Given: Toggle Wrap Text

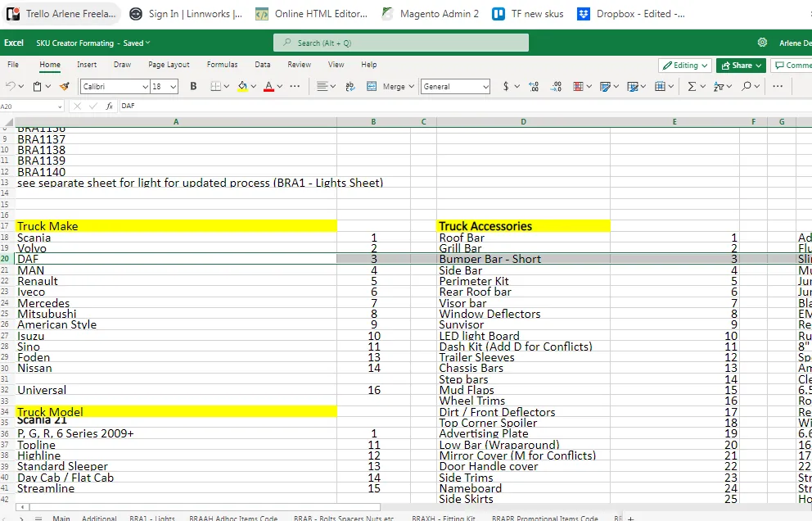Looking at the screenshot, I should coord(350,87).
